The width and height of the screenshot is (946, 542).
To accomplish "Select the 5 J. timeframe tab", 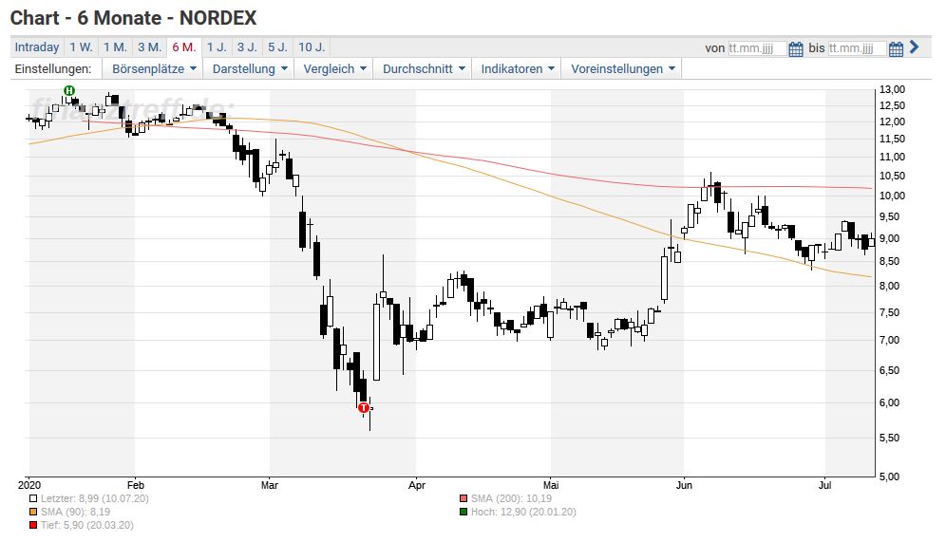I will pyautogui.click(x=277, y=47).
